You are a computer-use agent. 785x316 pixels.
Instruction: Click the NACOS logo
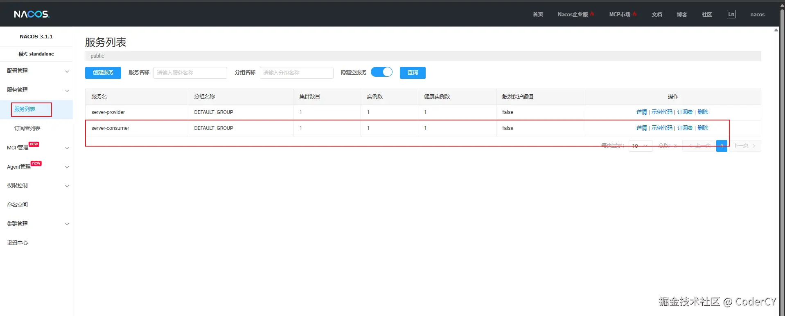click(x=32, y=14)
